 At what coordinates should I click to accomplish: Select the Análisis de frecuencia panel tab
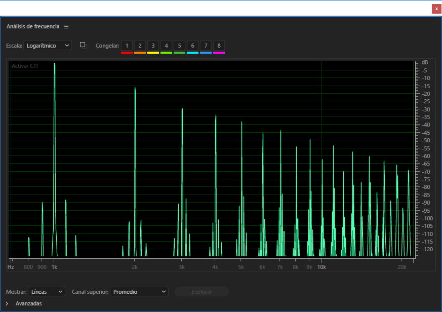(33, 26)
